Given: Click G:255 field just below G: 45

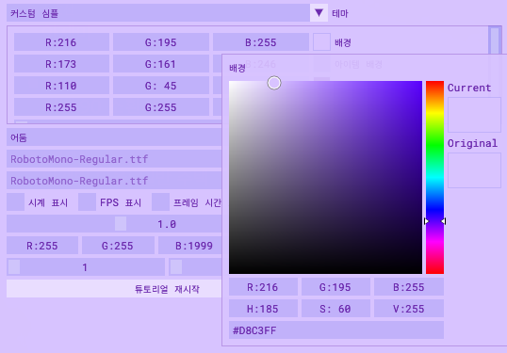Looking at the screenshot, I should point(161,107).
